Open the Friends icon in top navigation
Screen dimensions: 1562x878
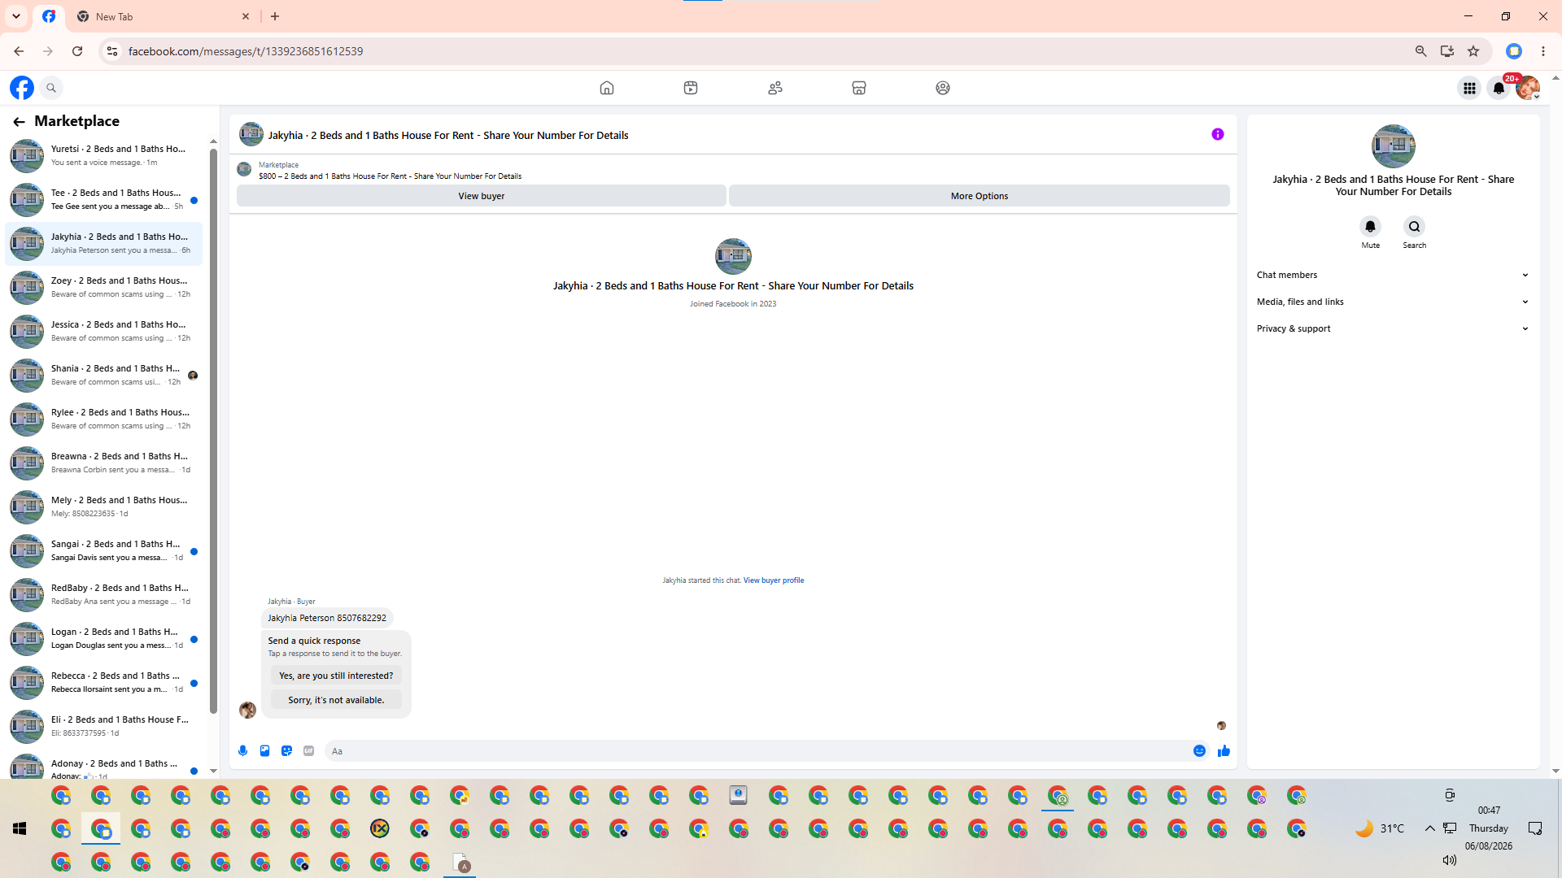(775, 88)
